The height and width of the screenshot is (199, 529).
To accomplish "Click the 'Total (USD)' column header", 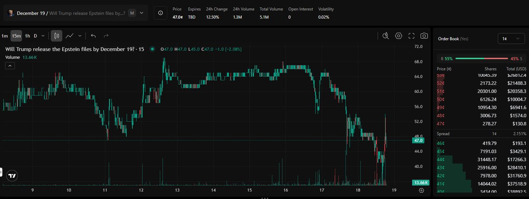I will coord(515,69).
